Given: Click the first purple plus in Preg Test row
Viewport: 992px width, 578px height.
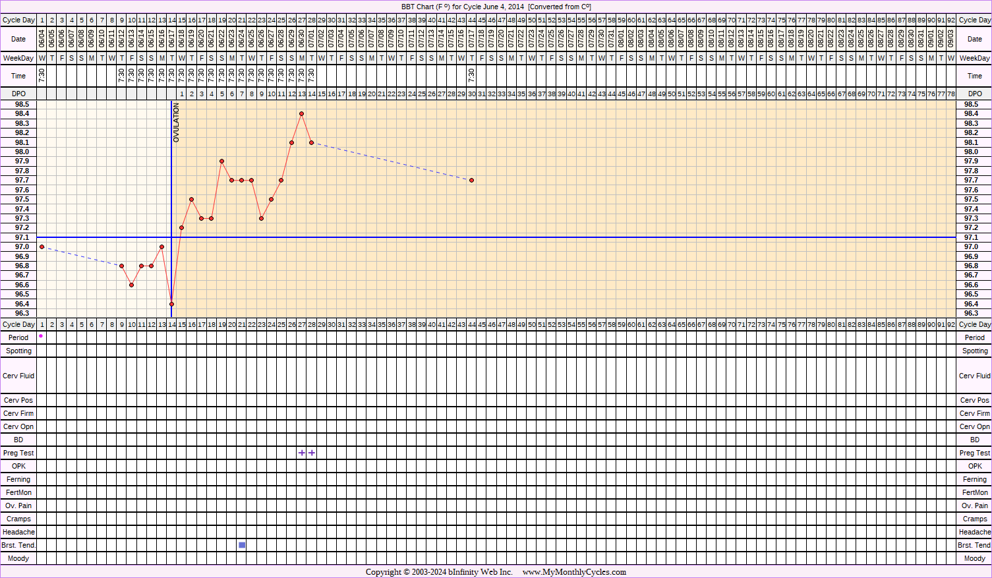Looking at the screenshot, I should click(x=302, y=453).
